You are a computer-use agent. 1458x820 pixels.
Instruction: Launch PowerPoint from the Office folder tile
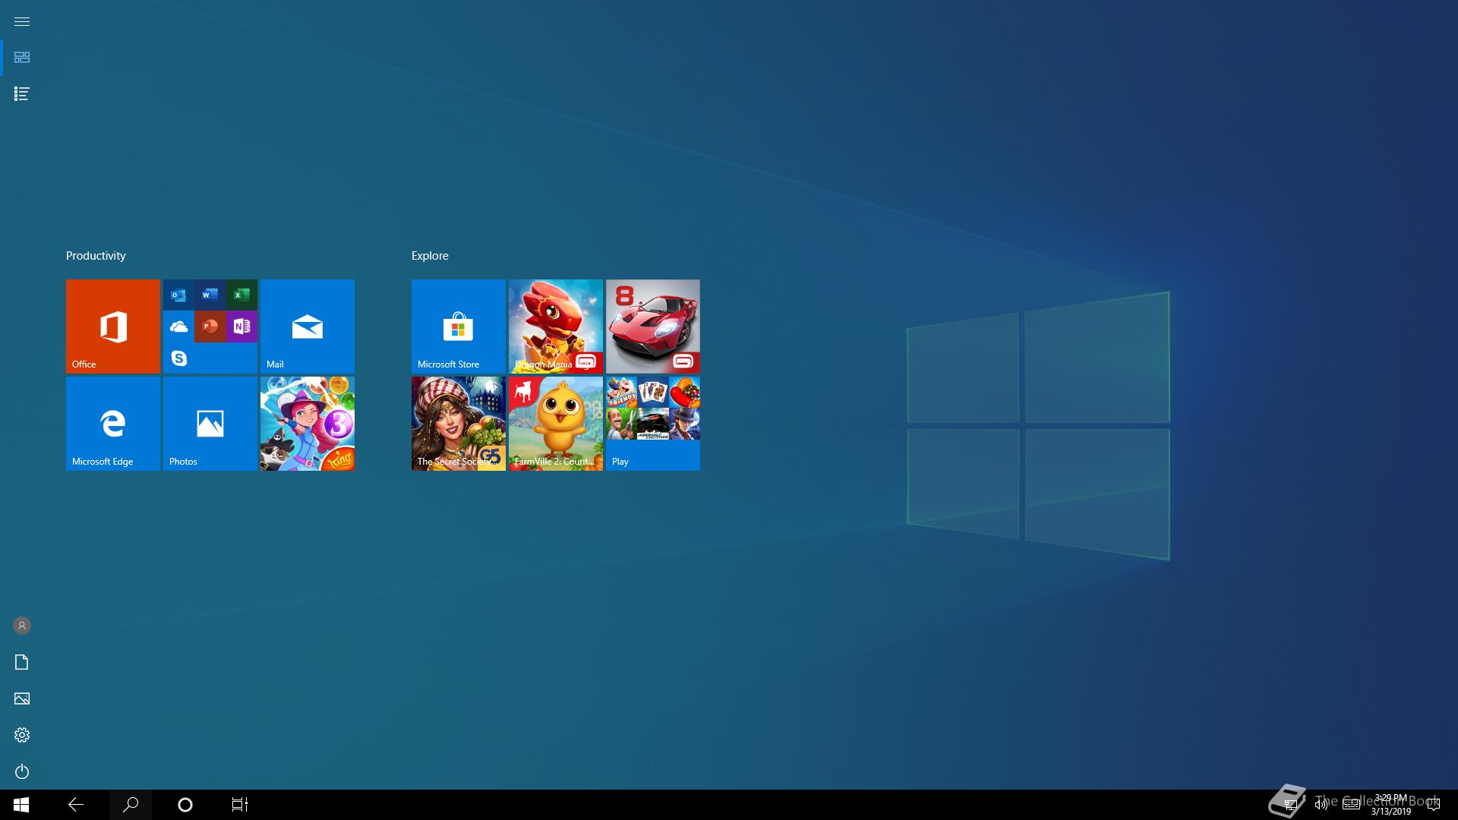tap(210, 326)
